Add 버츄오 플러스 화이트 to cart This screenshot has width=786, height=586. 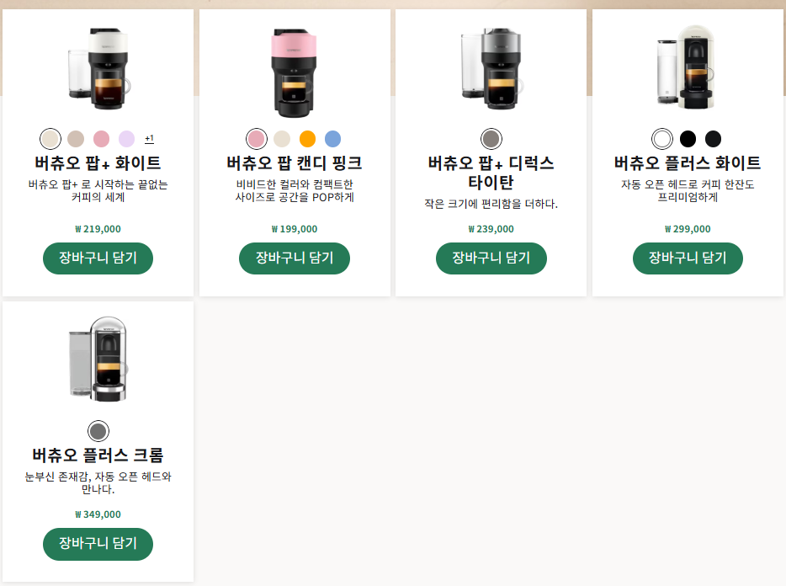tap(688, 258)
